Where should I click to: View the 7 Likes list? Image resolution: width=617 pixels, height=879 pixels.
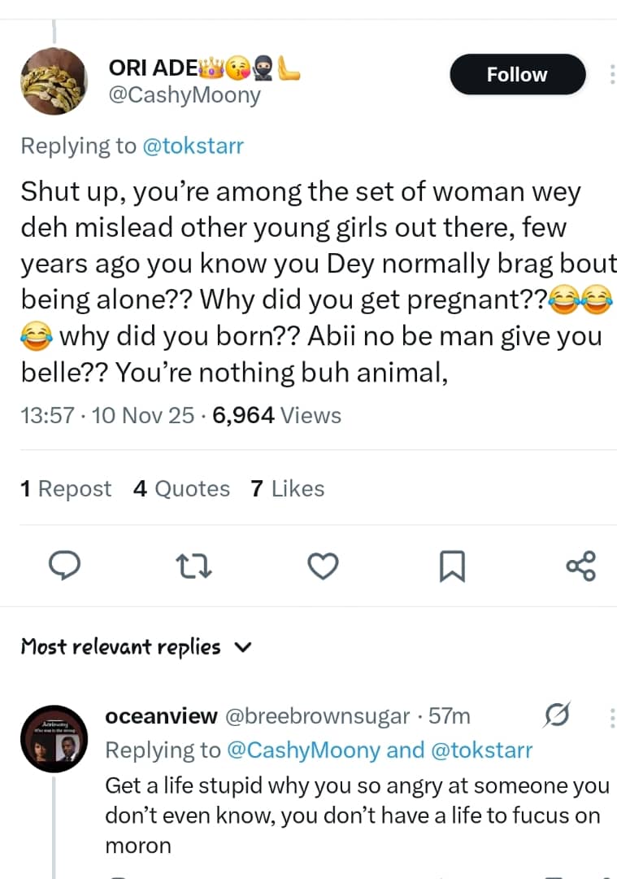[286, 488]
